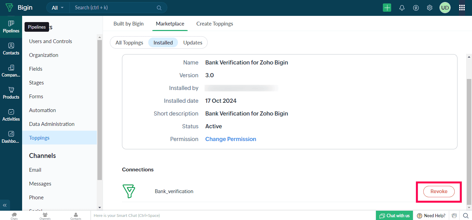
Task: Open the notifications bell
Action: 402,8
